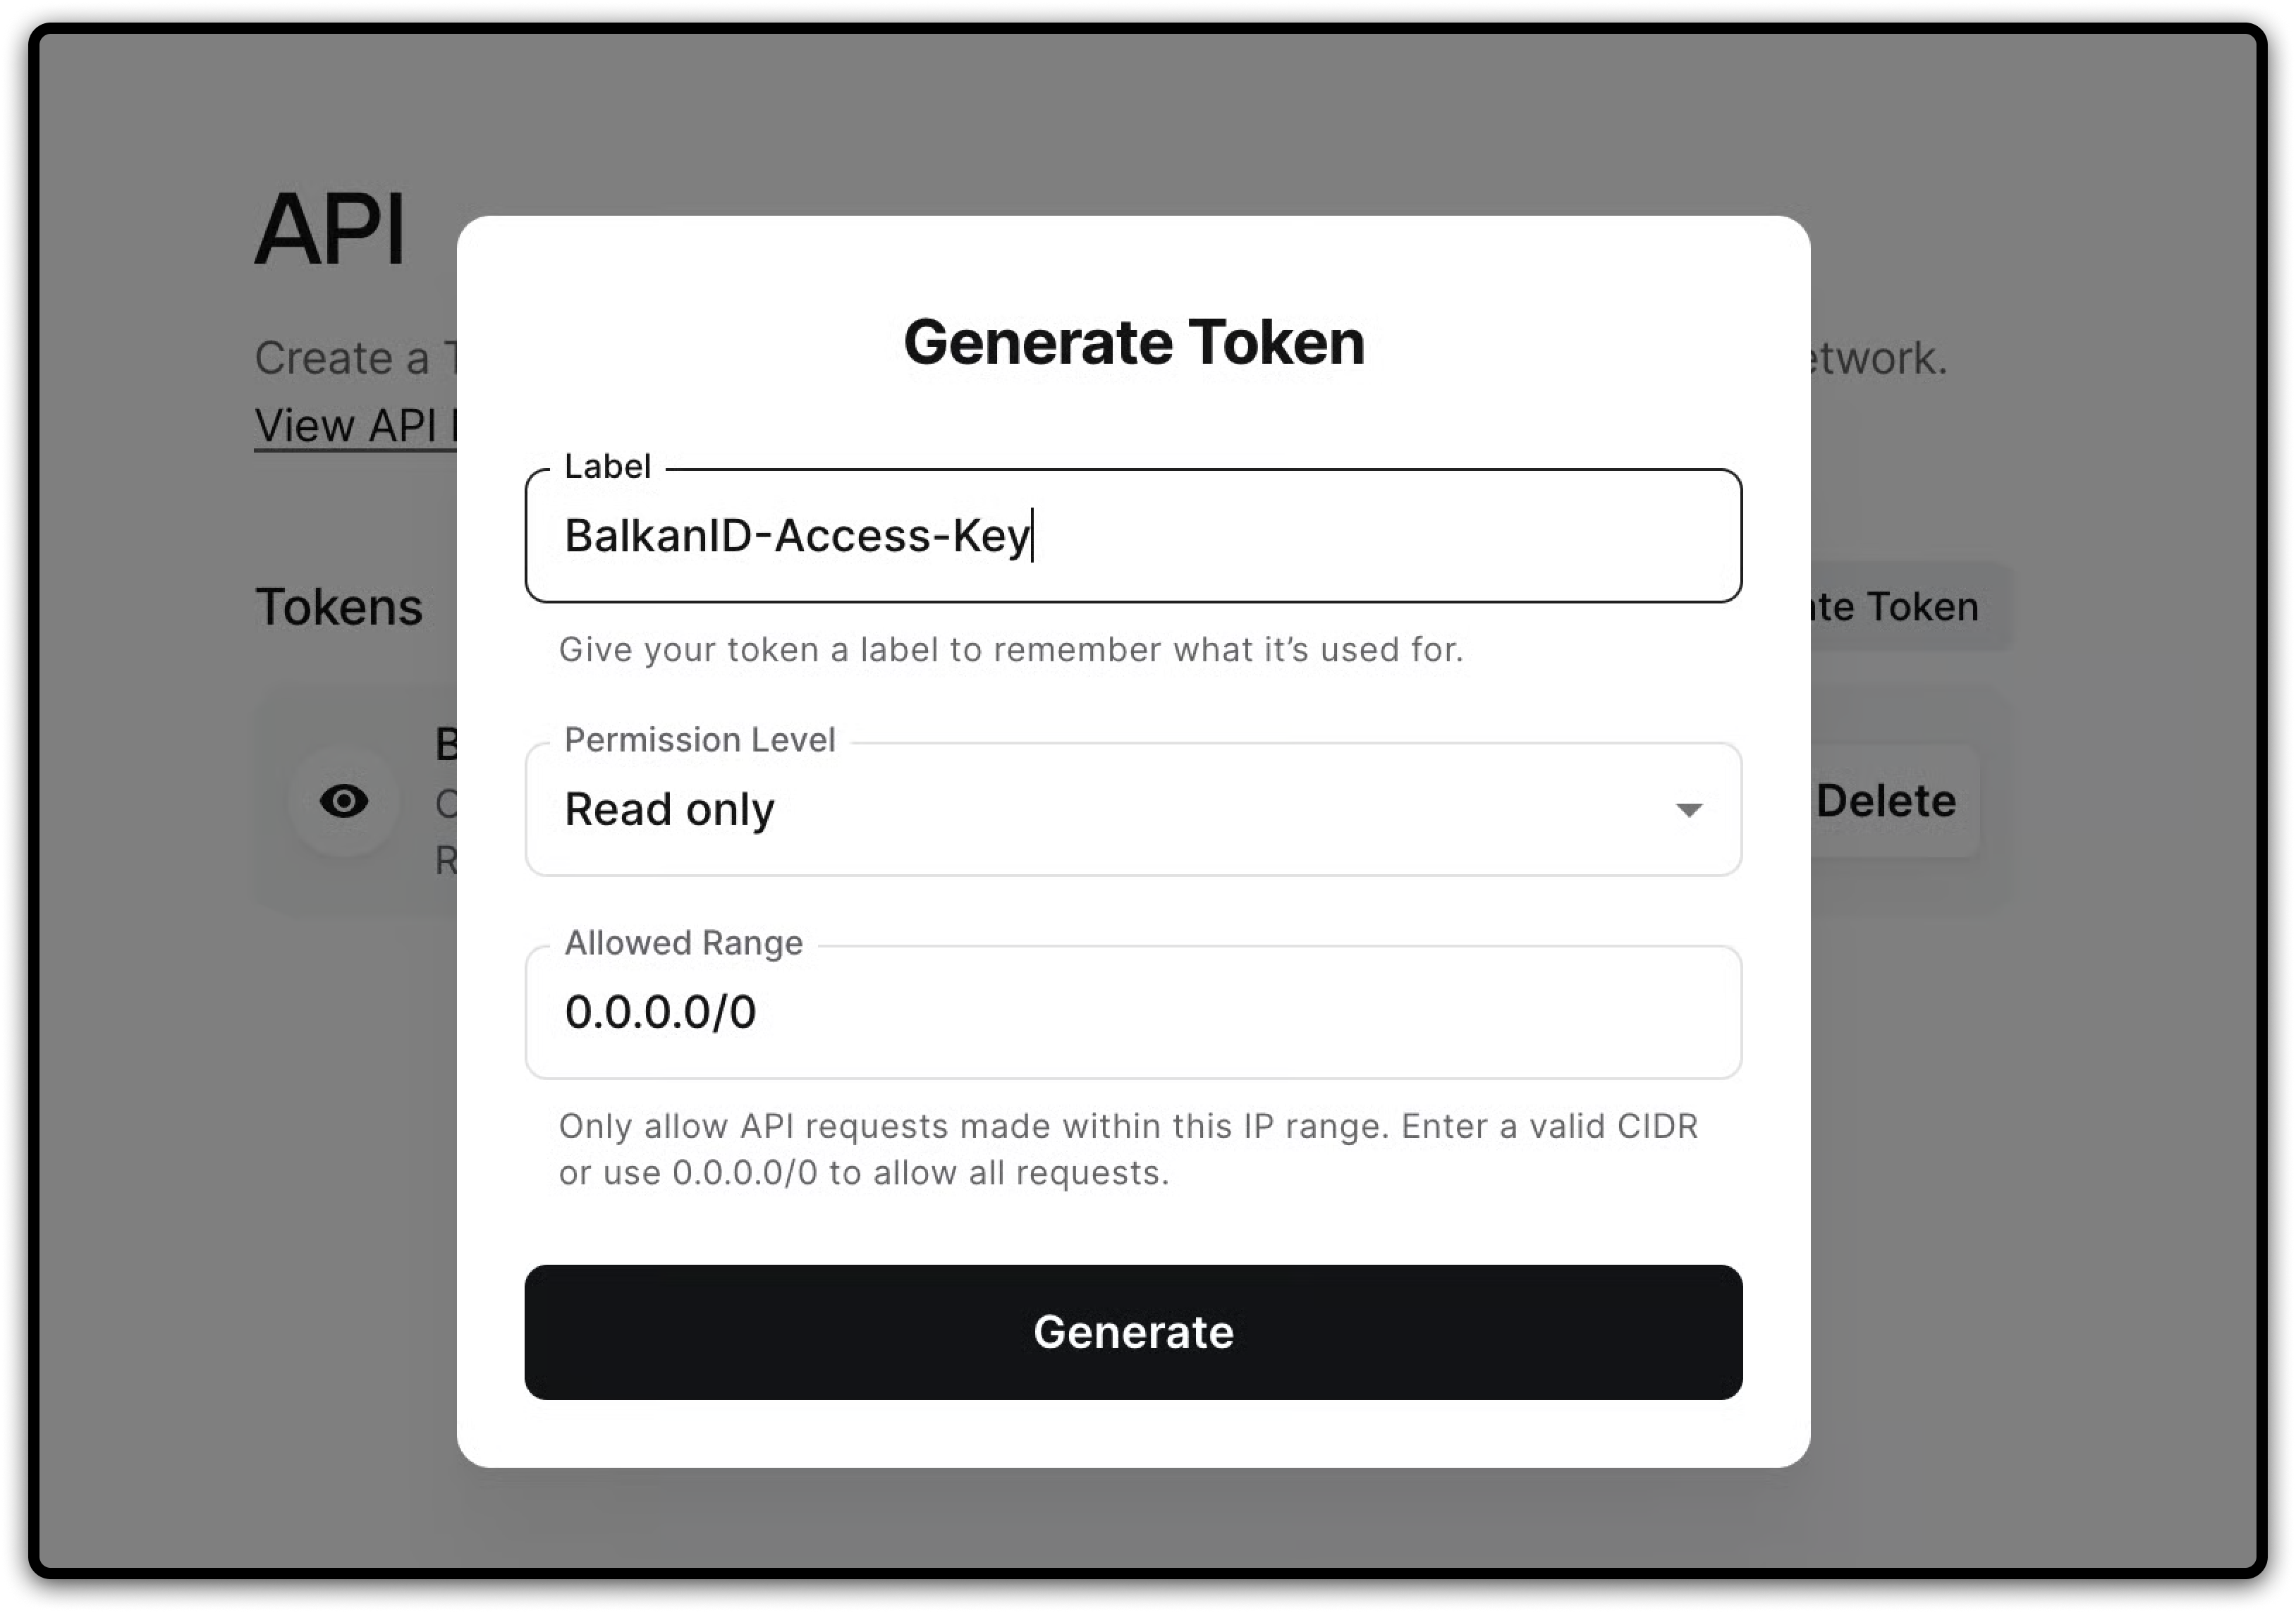The width and height of the screenshot is (2296, 1613).
Task: Click the Generate Token button behind the dialog
Action: [x=1898, y=607]
